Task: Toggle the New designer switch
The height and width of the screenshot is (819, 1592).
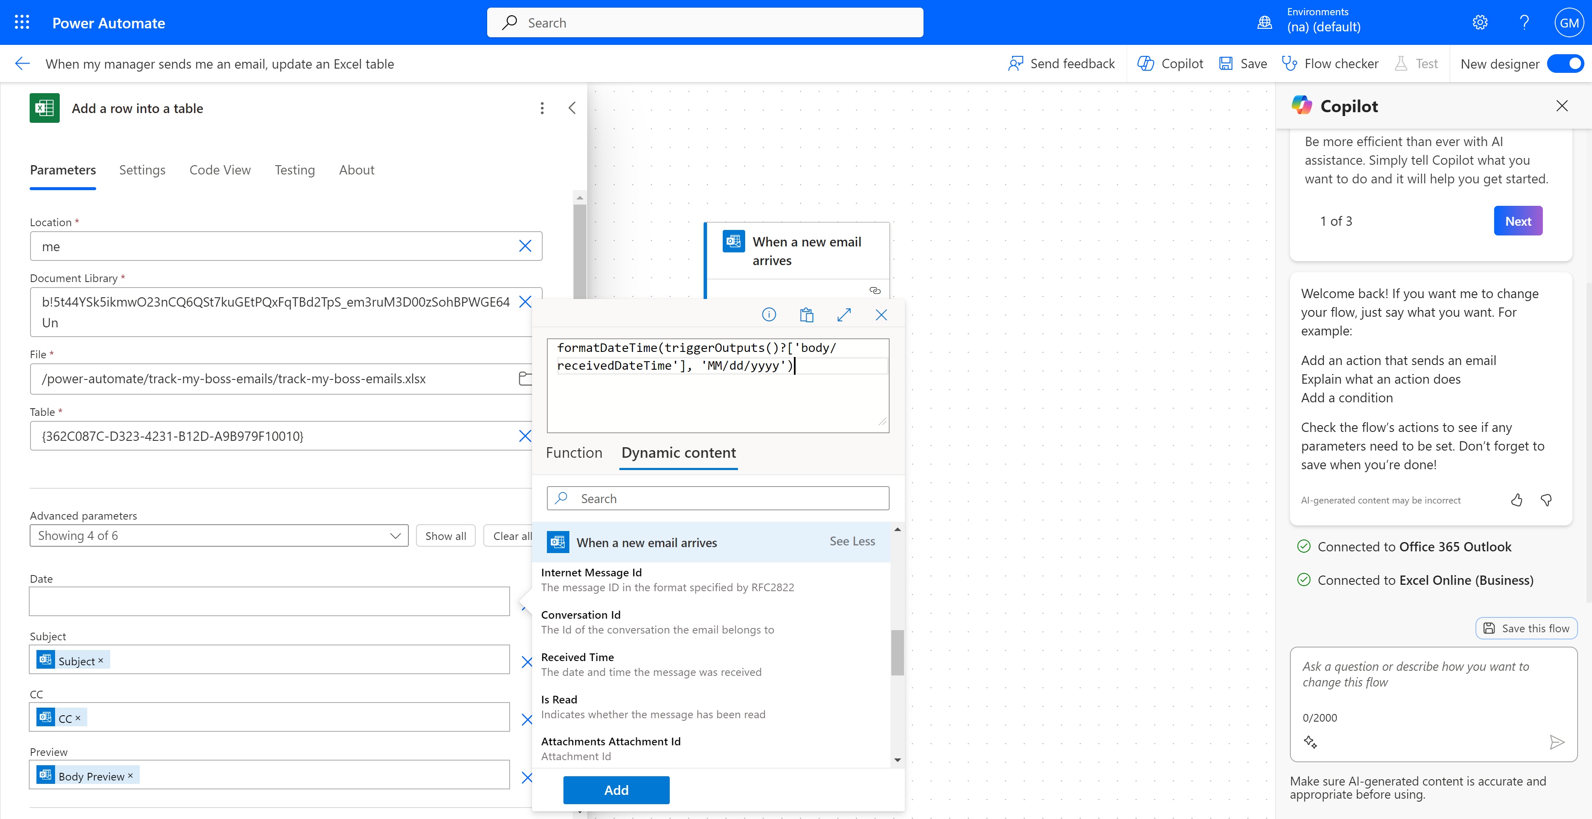Action: point(1565,64)
